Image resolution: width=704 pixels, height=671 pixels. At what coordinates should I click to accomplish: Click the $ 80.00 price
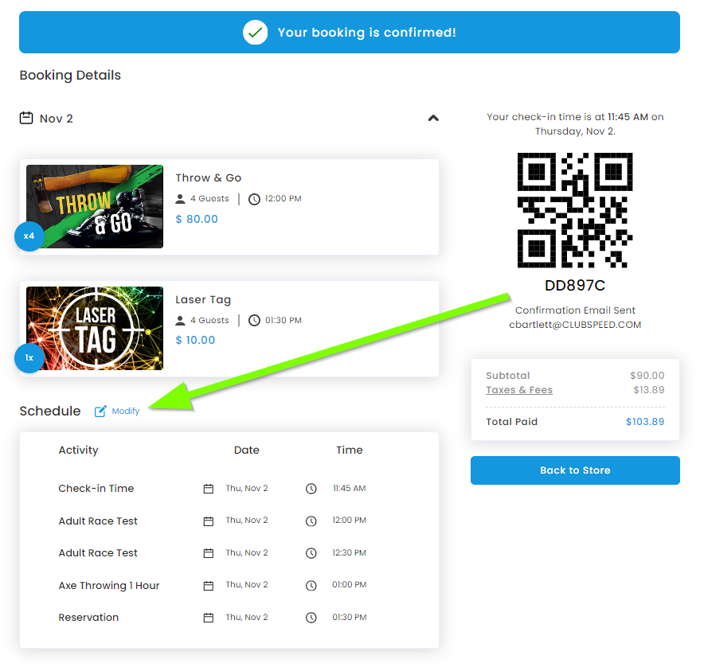[197, 219]
